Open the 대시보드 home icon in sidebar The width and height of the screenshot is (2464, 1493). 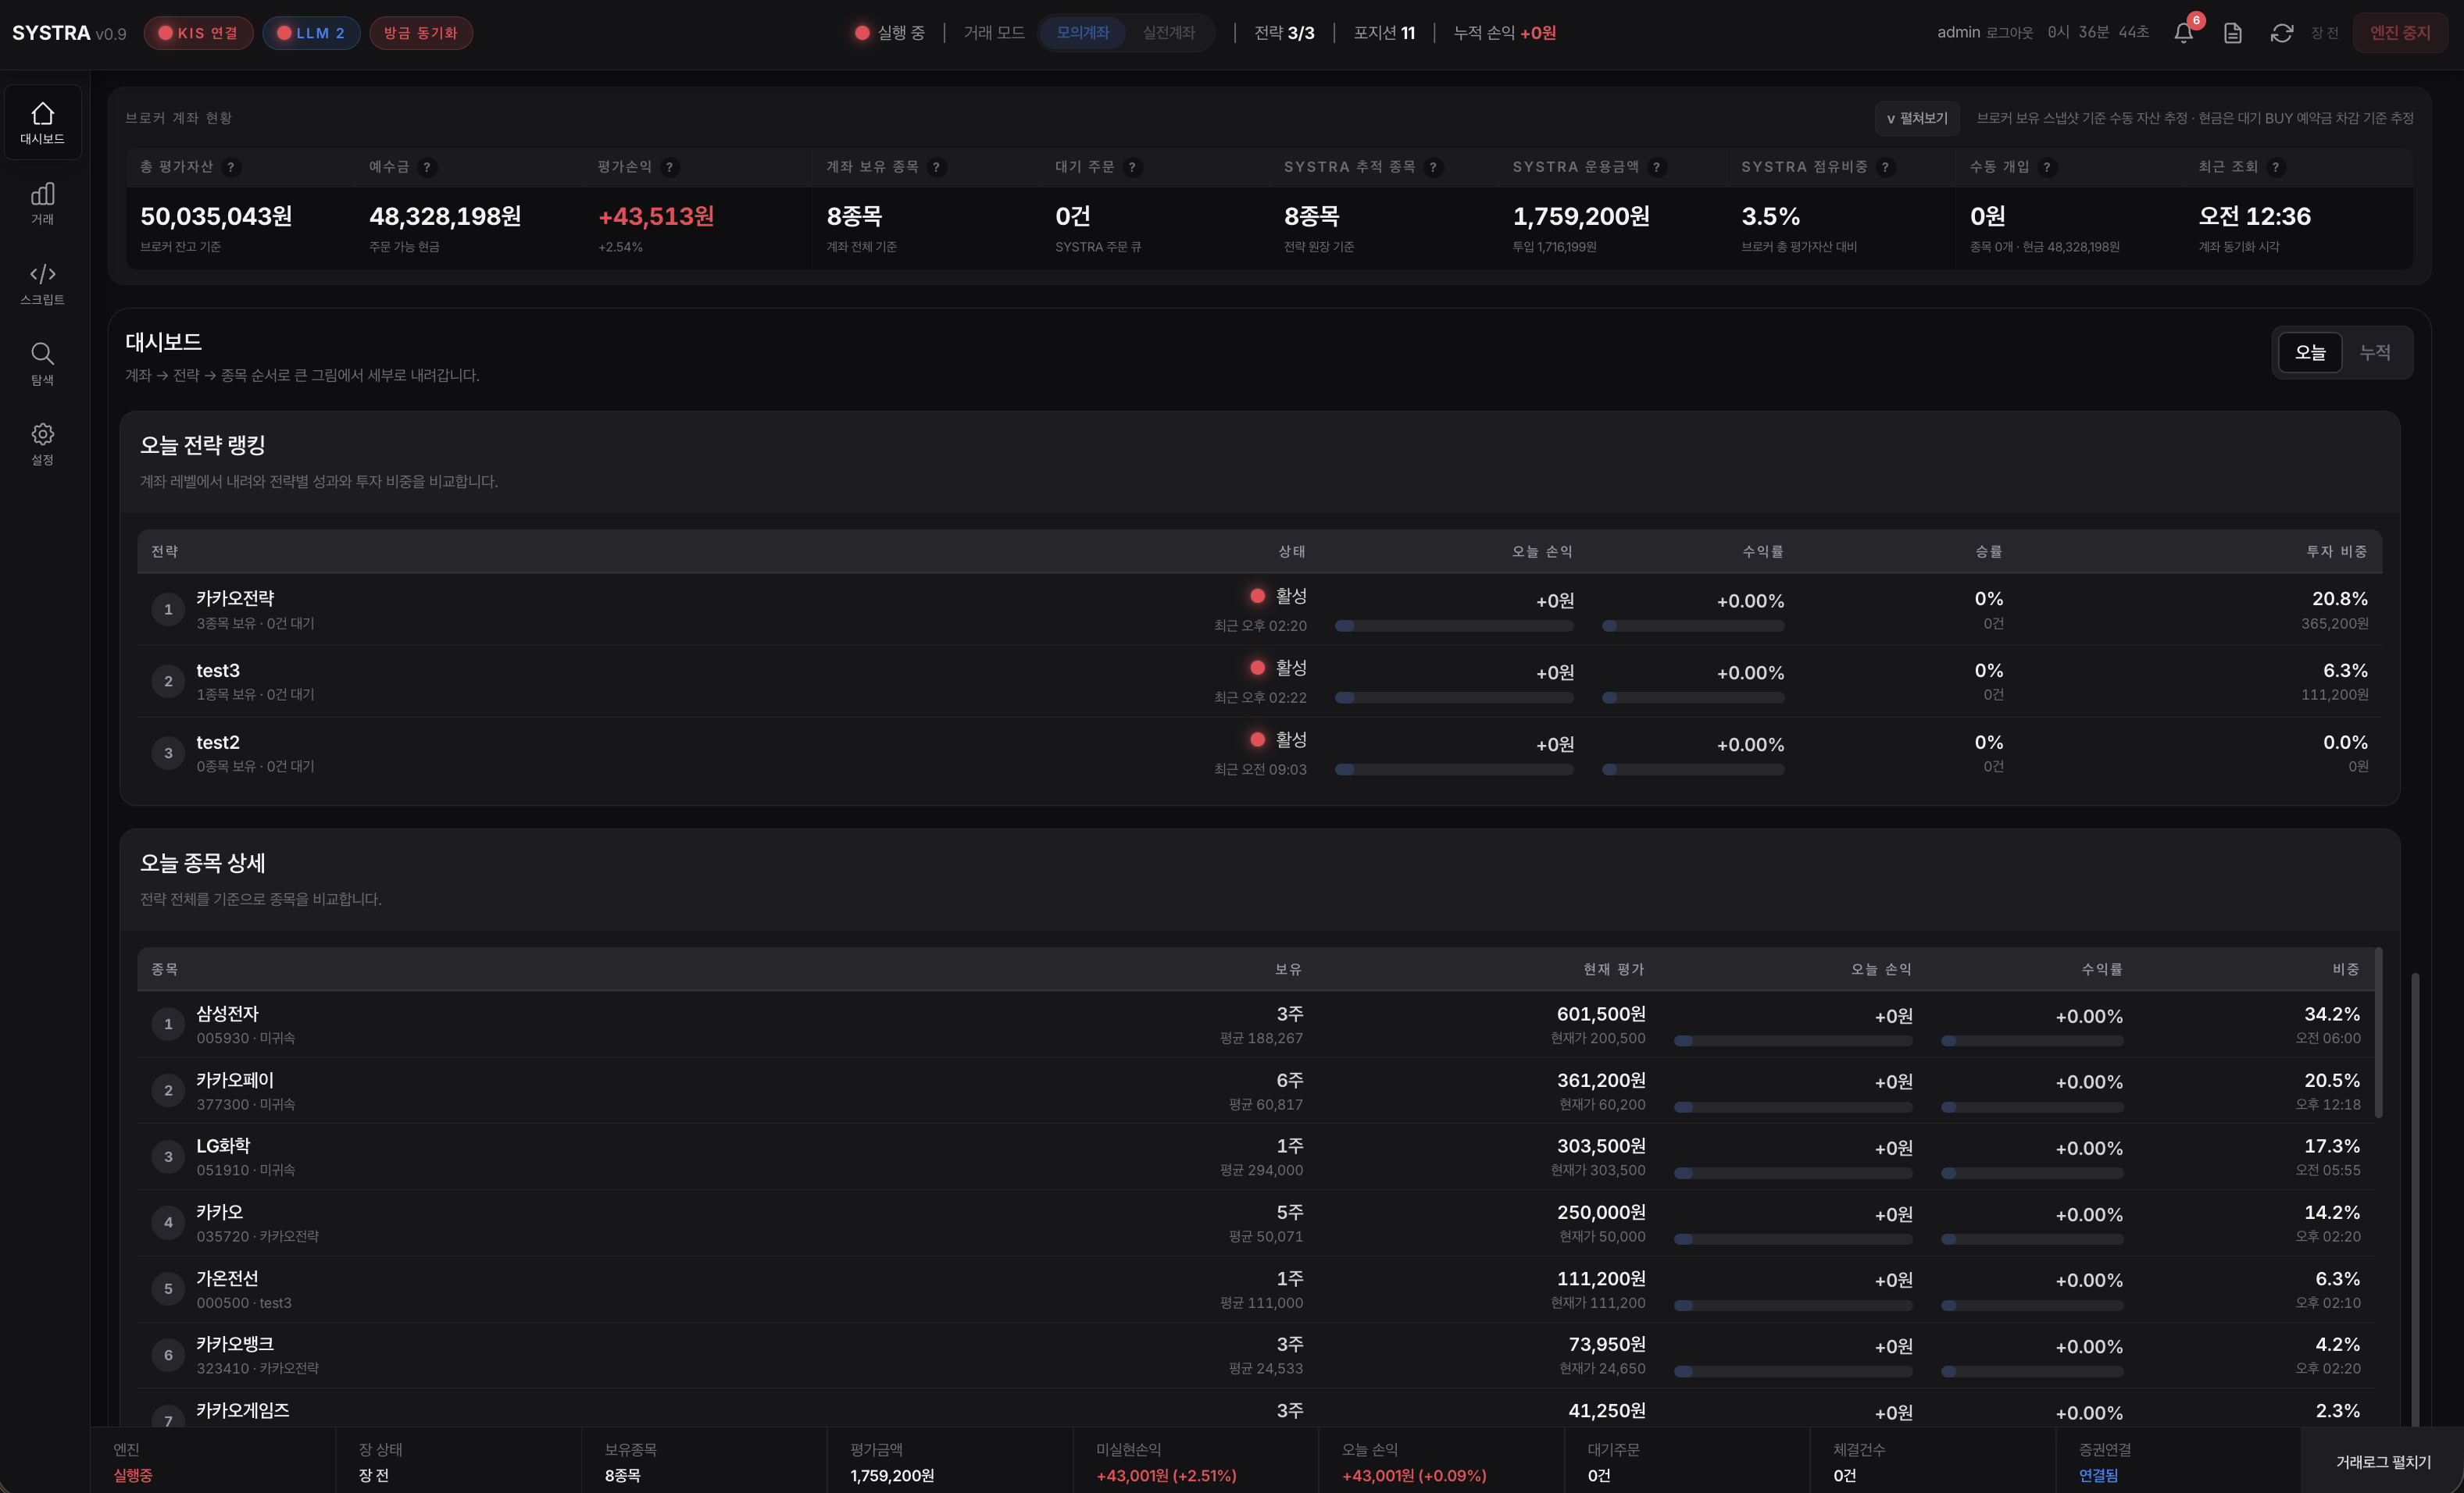[42, 122]
